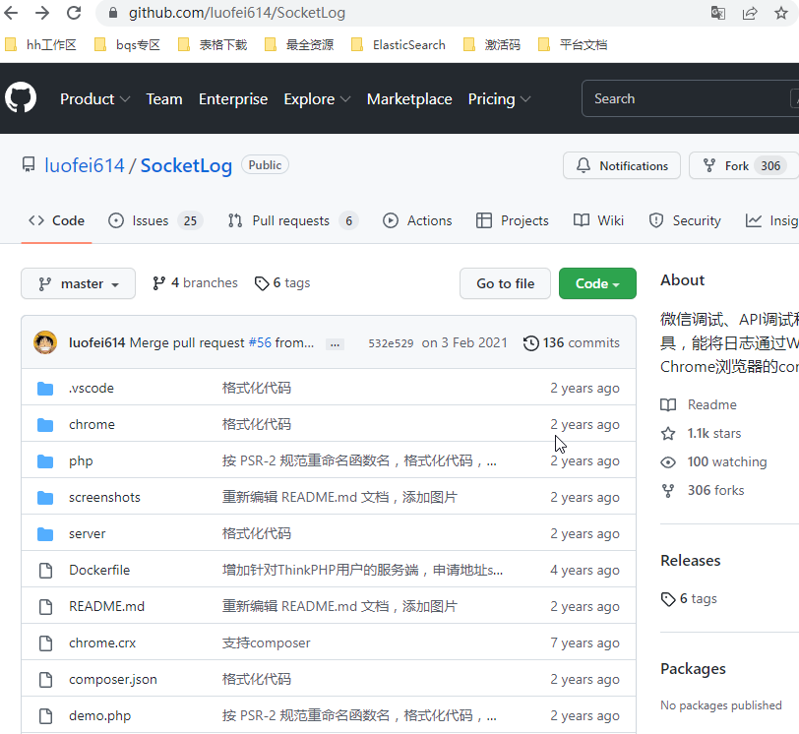Click the Go to file button
This screenshot has height=734, width=799.
[505, 283]
